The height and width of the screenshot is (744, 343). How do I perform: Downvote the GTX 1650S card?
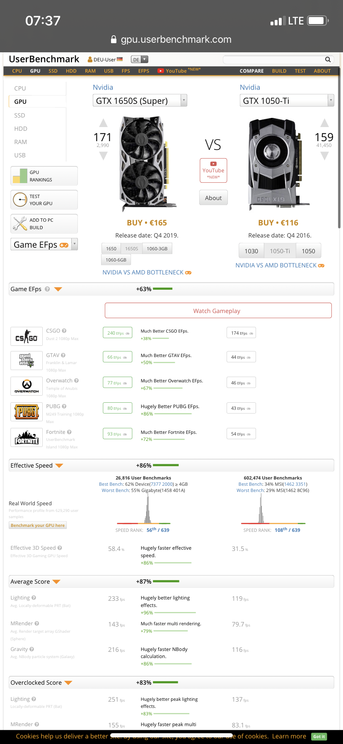tap(104, 156)
